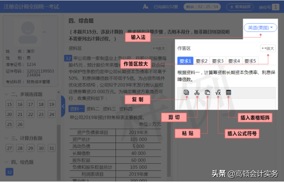This screenshot has width=284, height=183.
Task: Go to question 21
Action: (x=20, y=114)
